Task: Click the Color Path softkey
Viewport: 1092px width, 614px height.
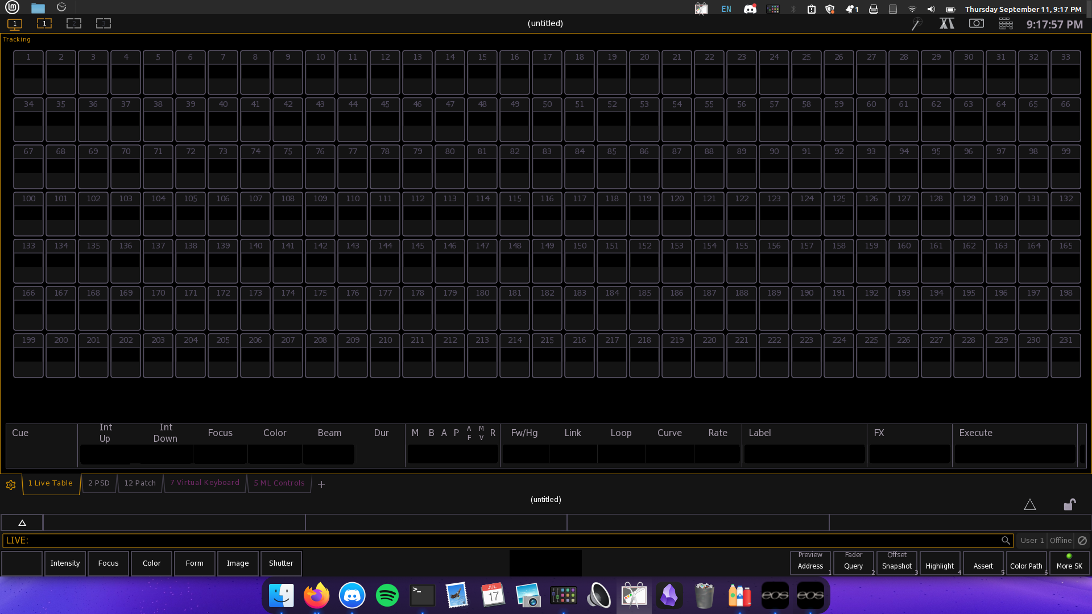Action: (x=1026, y=563)
